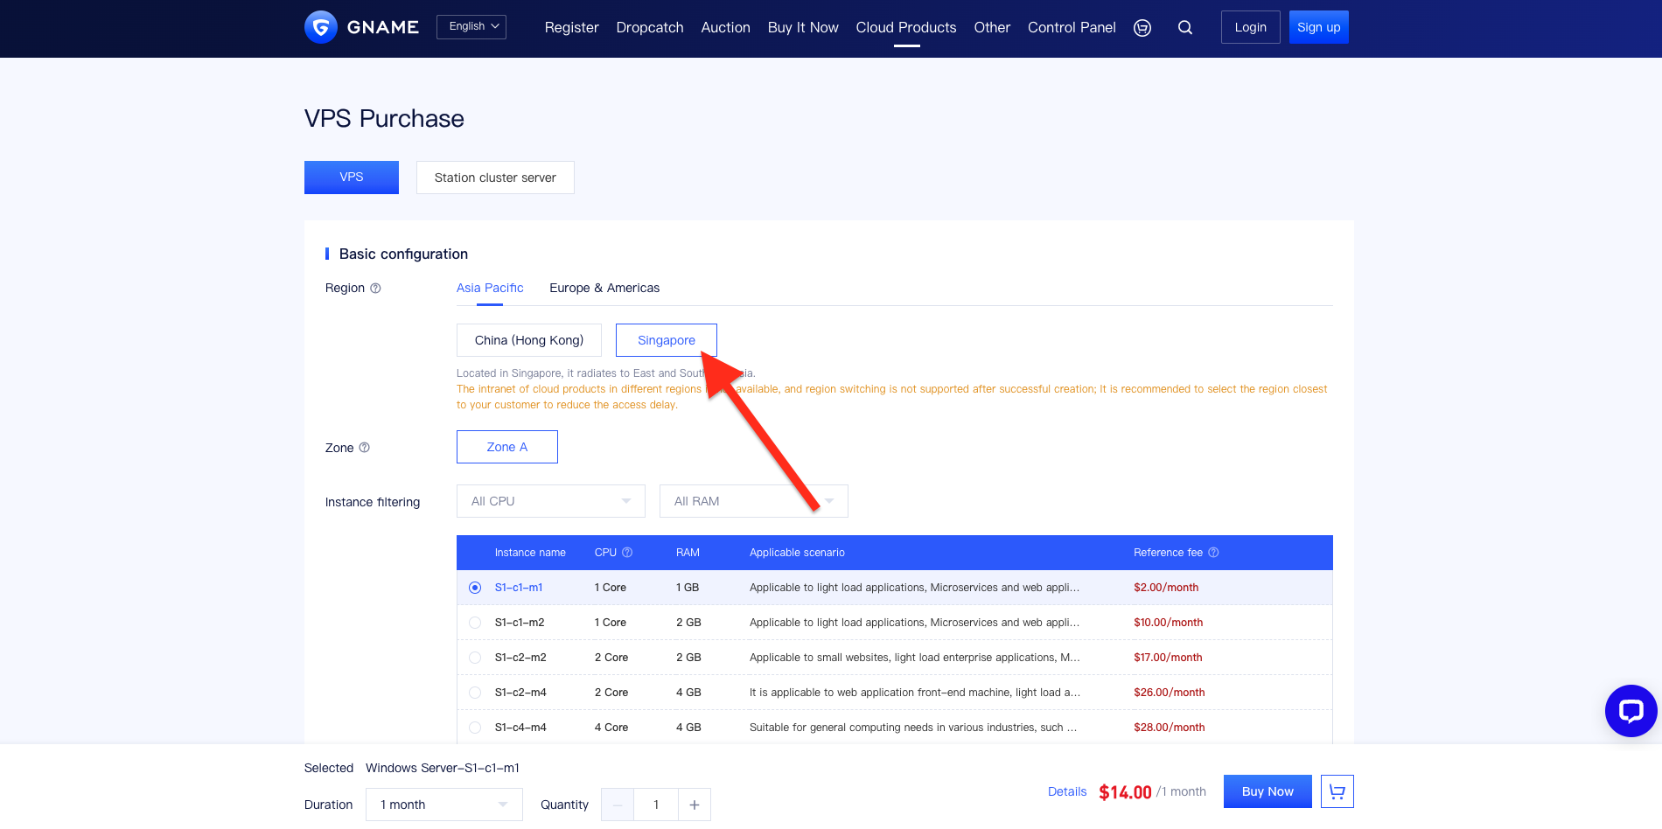
Task: Click the Sign up button
Action: [1318, 27]
